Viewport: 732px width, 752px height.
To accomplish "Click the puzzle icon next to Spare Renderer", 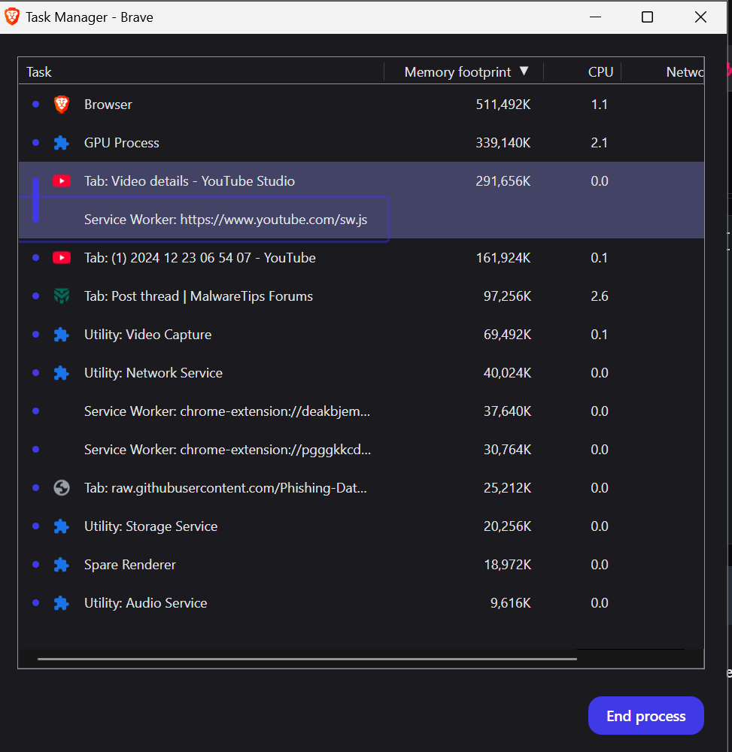I will point(62,565).
